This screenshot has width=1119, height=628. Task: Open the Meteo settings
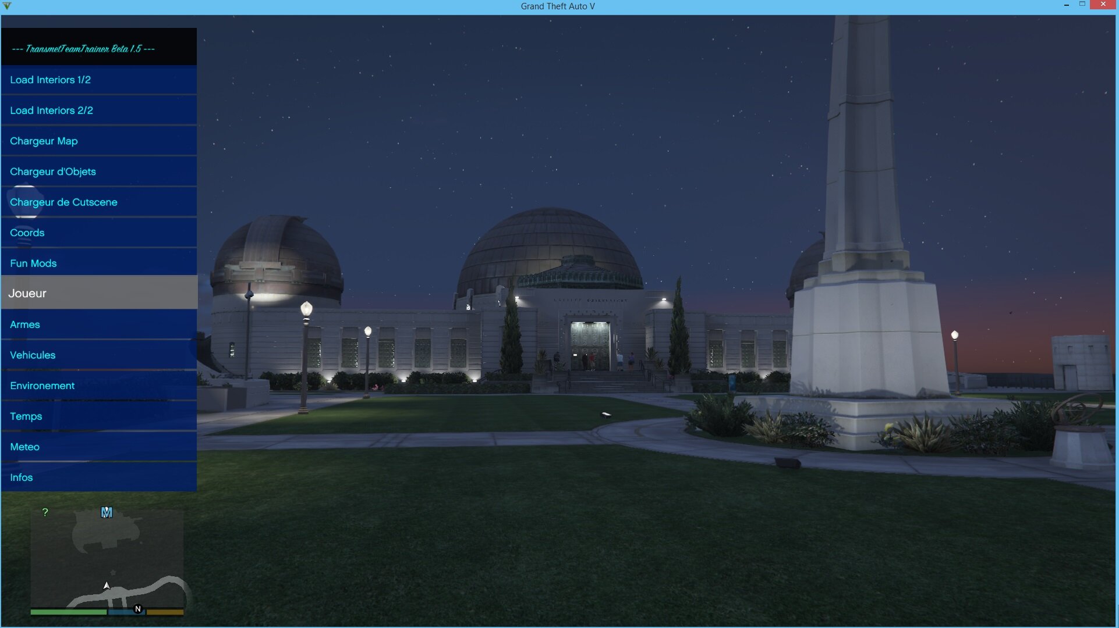pos(99,447)
